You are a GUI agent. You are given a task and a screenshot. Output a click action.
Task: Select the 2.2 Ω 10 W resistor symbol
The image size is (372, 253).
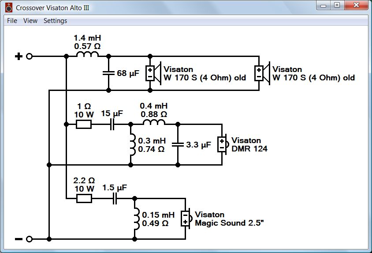(x=84, y=198)
